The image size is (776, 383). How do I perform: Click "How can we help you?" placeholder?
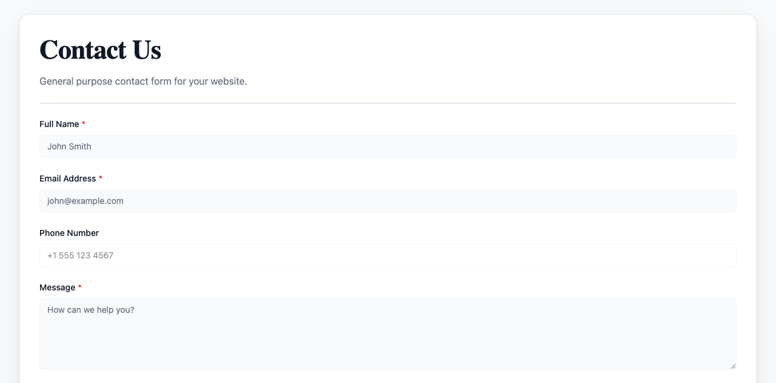pyautogui.click(x=90, y=310)
